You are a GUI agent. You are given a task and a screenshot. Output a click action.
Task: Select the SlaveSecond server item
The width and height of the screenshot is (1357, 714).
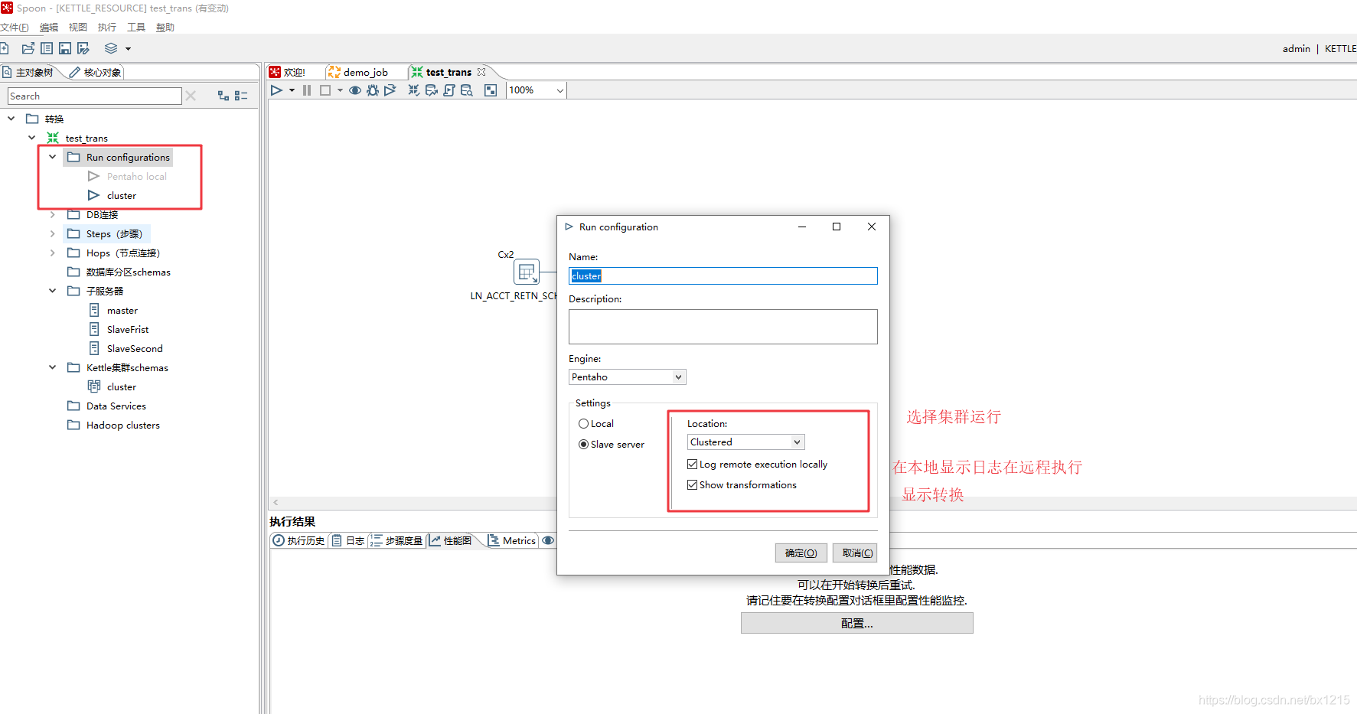tap(135, 349)
